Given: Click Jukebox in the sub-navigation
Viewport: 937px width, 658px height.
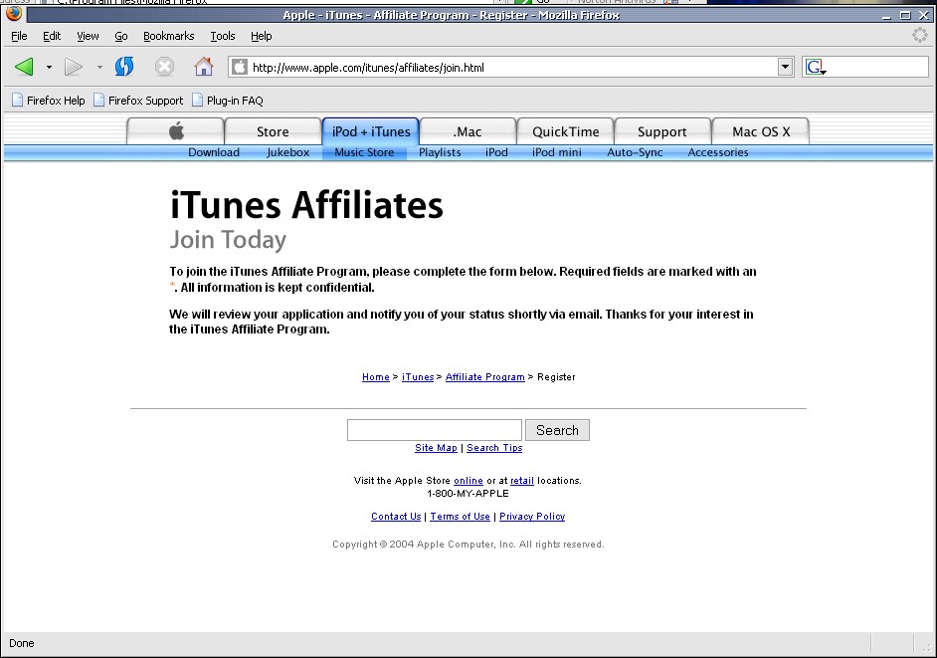Looking at the screenshot, I should click(x=288, y=152).
